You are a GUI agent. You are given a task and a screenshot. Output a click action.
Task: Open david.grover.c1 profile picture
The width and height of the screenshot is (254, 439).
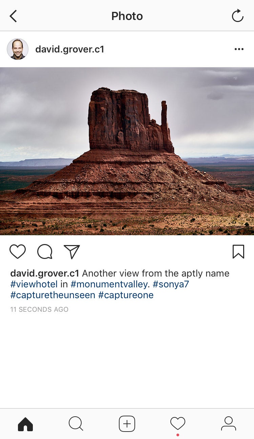tap(17, 49)
